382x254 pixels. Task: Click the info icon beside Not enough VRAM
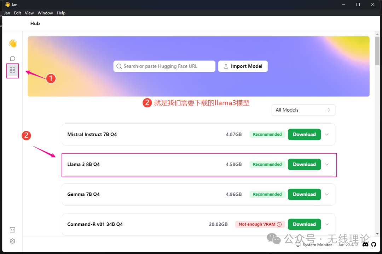(279, 224)
